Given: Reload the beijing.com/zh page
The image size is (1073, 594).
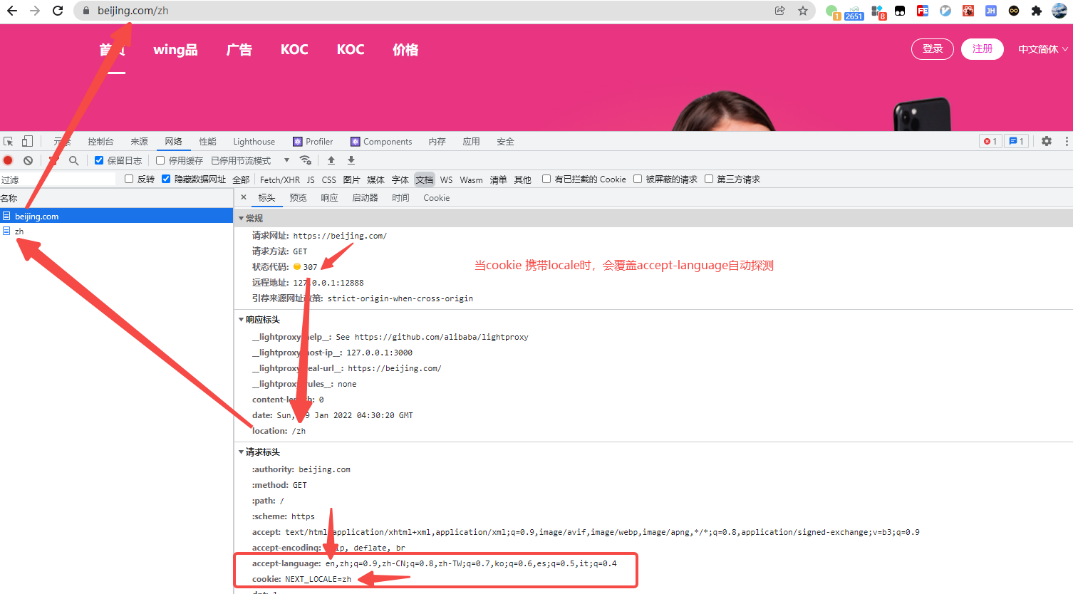Looking at the screenshot, I should [58, 11].
